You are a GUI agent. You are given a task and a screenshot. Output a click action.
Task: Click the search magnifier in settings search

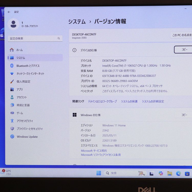coord(59,38)
